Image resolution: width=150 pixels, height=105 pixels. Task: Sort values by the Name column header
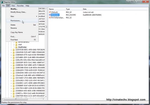click(57, 9)
